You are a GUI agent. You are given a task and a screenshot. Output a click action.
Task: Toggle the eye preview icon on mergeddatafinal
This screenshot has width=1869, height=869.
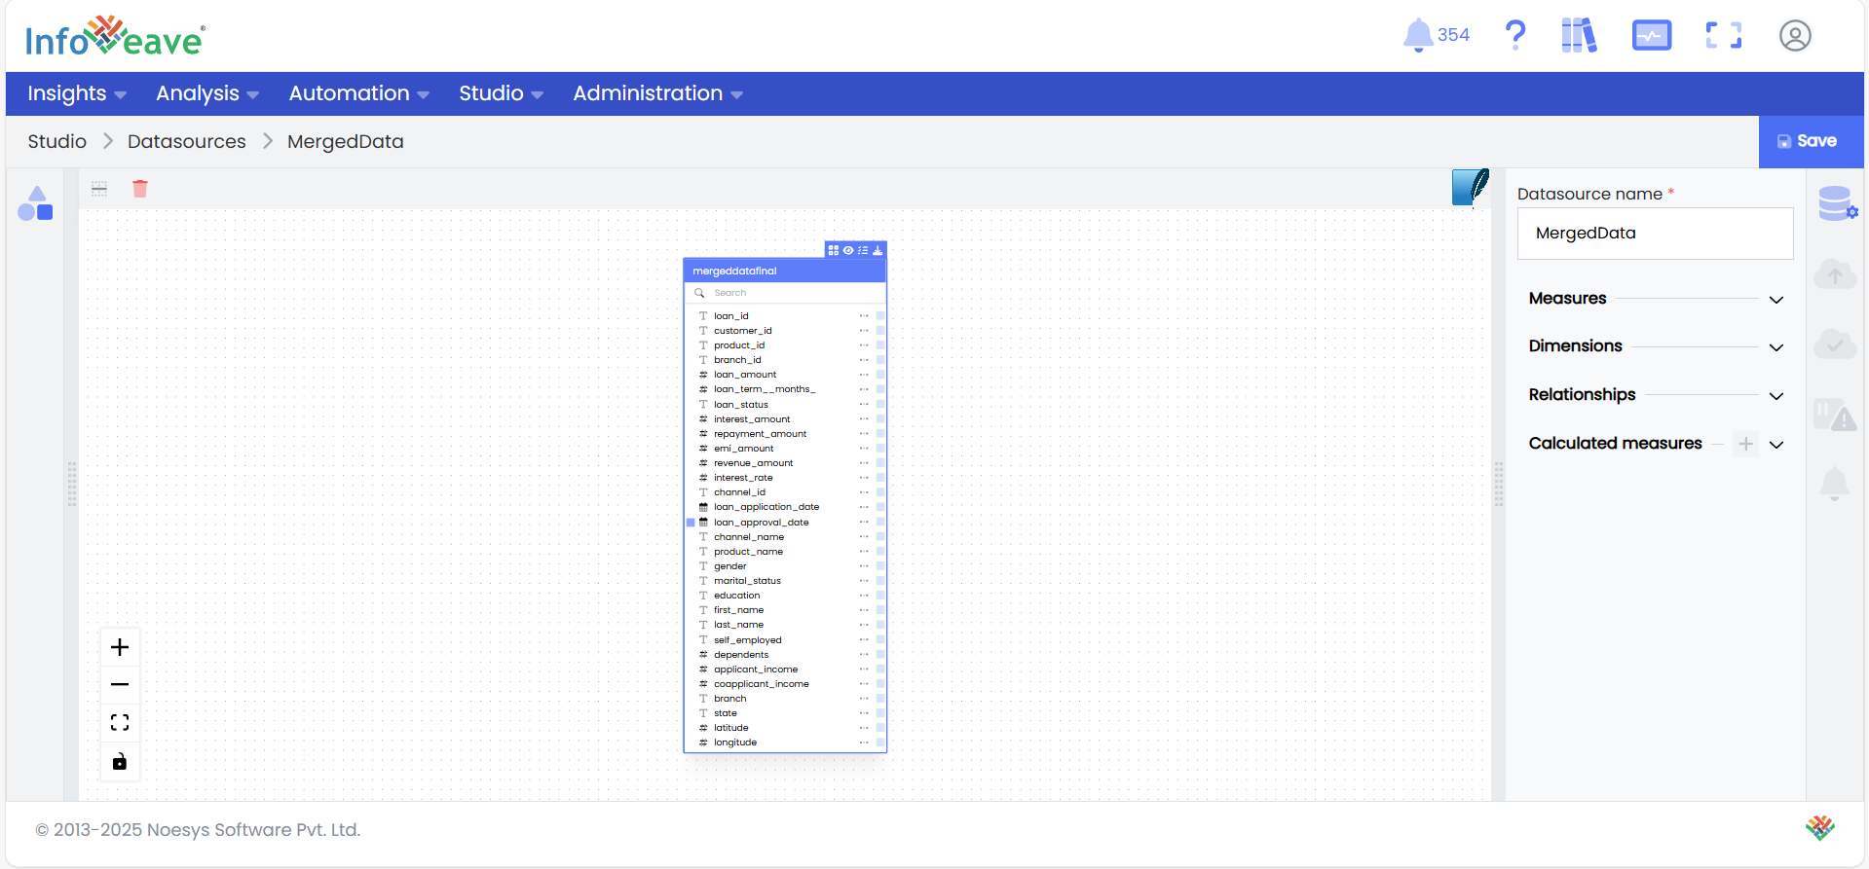[x=848, y=250]
